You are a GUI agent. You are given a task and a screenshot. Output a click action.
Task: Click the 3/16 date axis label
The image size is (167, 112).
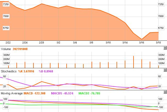point(141,43)
